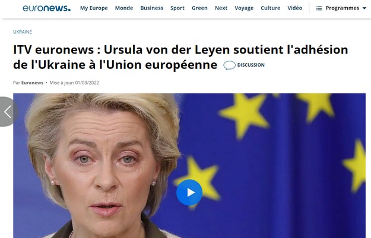
Task: Click the Programmes list icon
Action: [319, 8]
